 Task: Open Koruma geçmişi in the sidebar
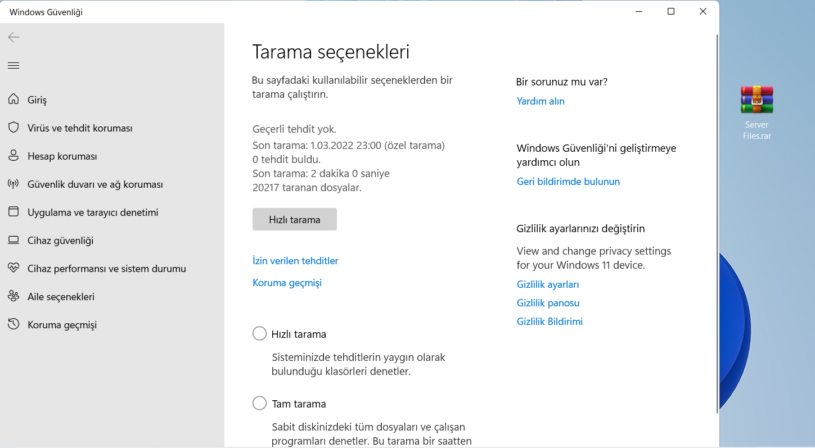(62, 325)
